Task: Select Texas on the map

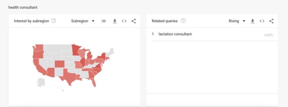Action: pyautogui.click(x=69, y=76)
